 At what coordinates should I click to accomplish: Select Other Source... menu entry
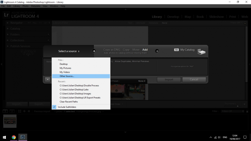81,76
